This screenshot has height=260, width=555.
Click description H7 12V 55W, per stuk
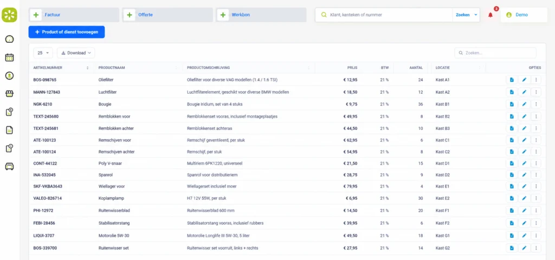click(x=206, y=198)
